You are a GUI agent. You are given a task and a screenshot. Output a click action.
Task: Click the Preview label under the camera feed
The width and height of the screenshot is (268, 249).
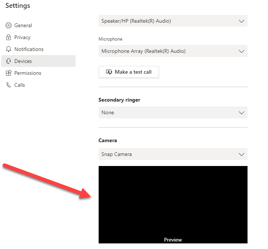tap(173, 240)
